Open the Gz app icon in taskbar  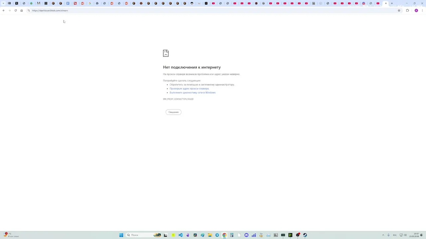pos(276,235)
